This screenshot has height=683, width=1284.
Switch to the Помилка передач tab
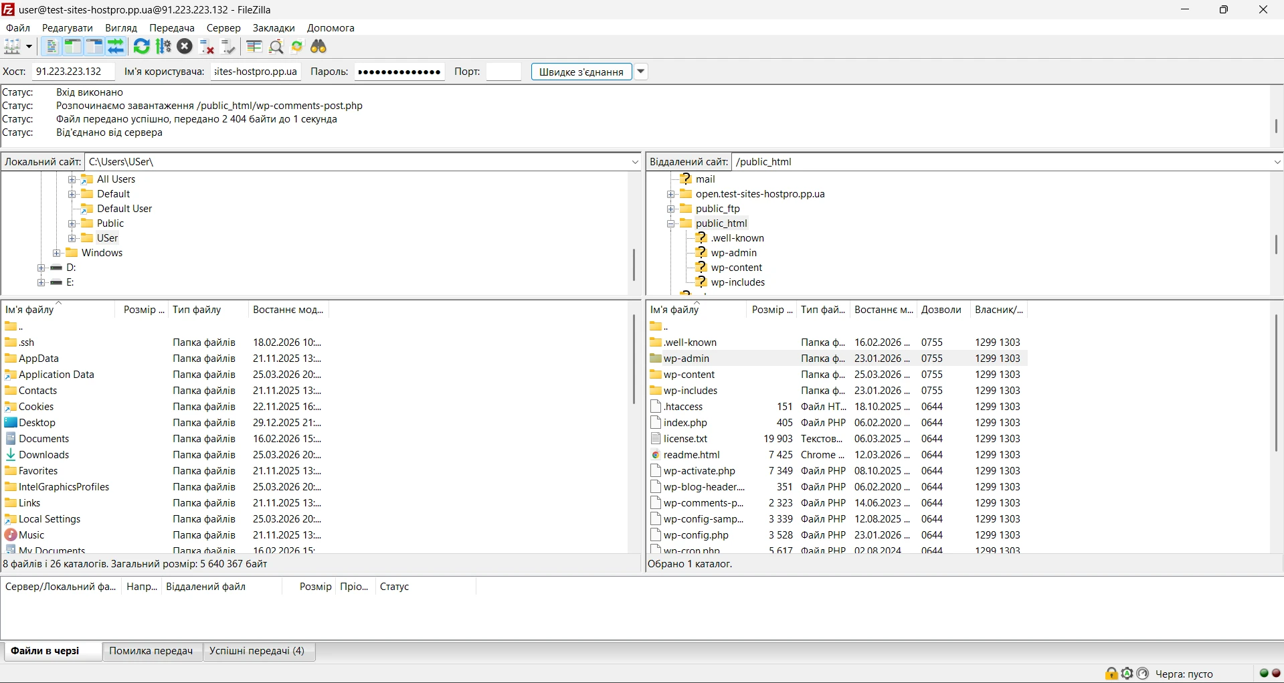tap(151, 651)
